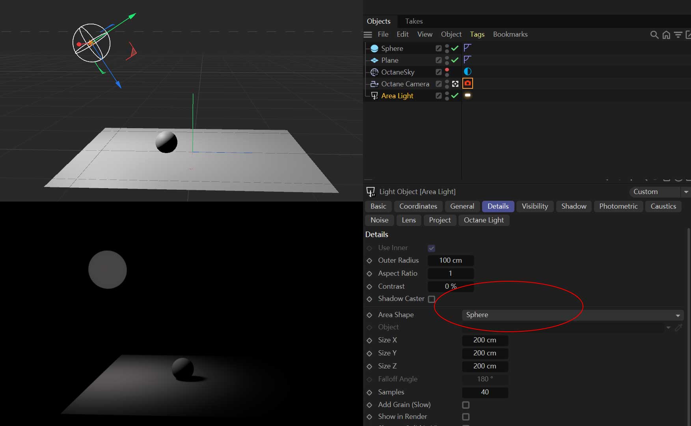Click the layer icon for OctaneSky

438,72
